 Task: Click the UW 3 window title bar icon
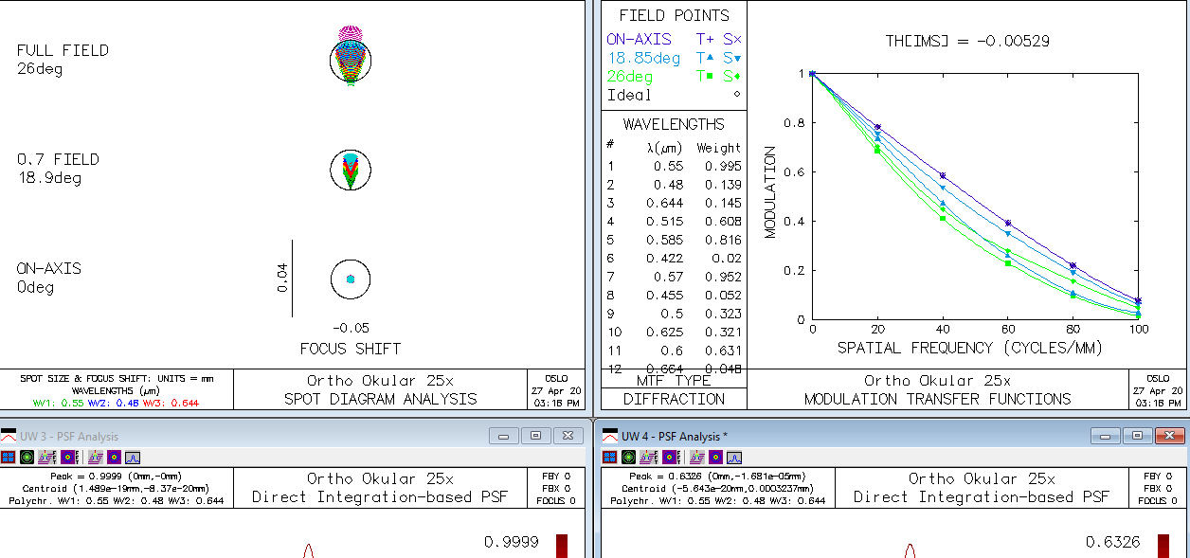9,436
